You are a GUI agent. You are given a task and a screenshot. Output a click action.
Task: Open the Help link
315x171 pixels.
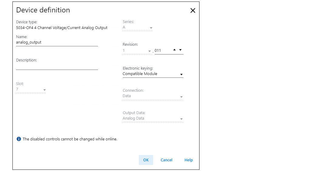click(189, 160)
